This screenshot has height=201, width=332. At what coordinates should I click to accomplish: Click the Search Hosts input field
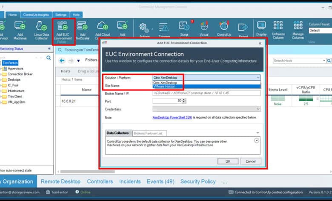pyautogui.click(x=299, y=61)
